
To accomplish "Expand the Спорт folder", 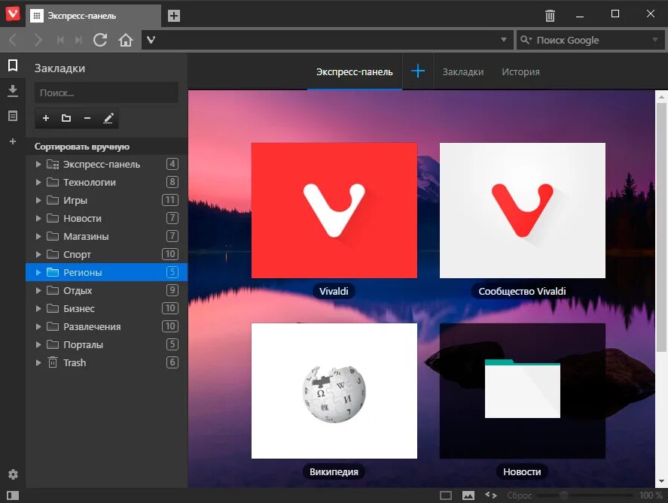I will coord(38,254).
